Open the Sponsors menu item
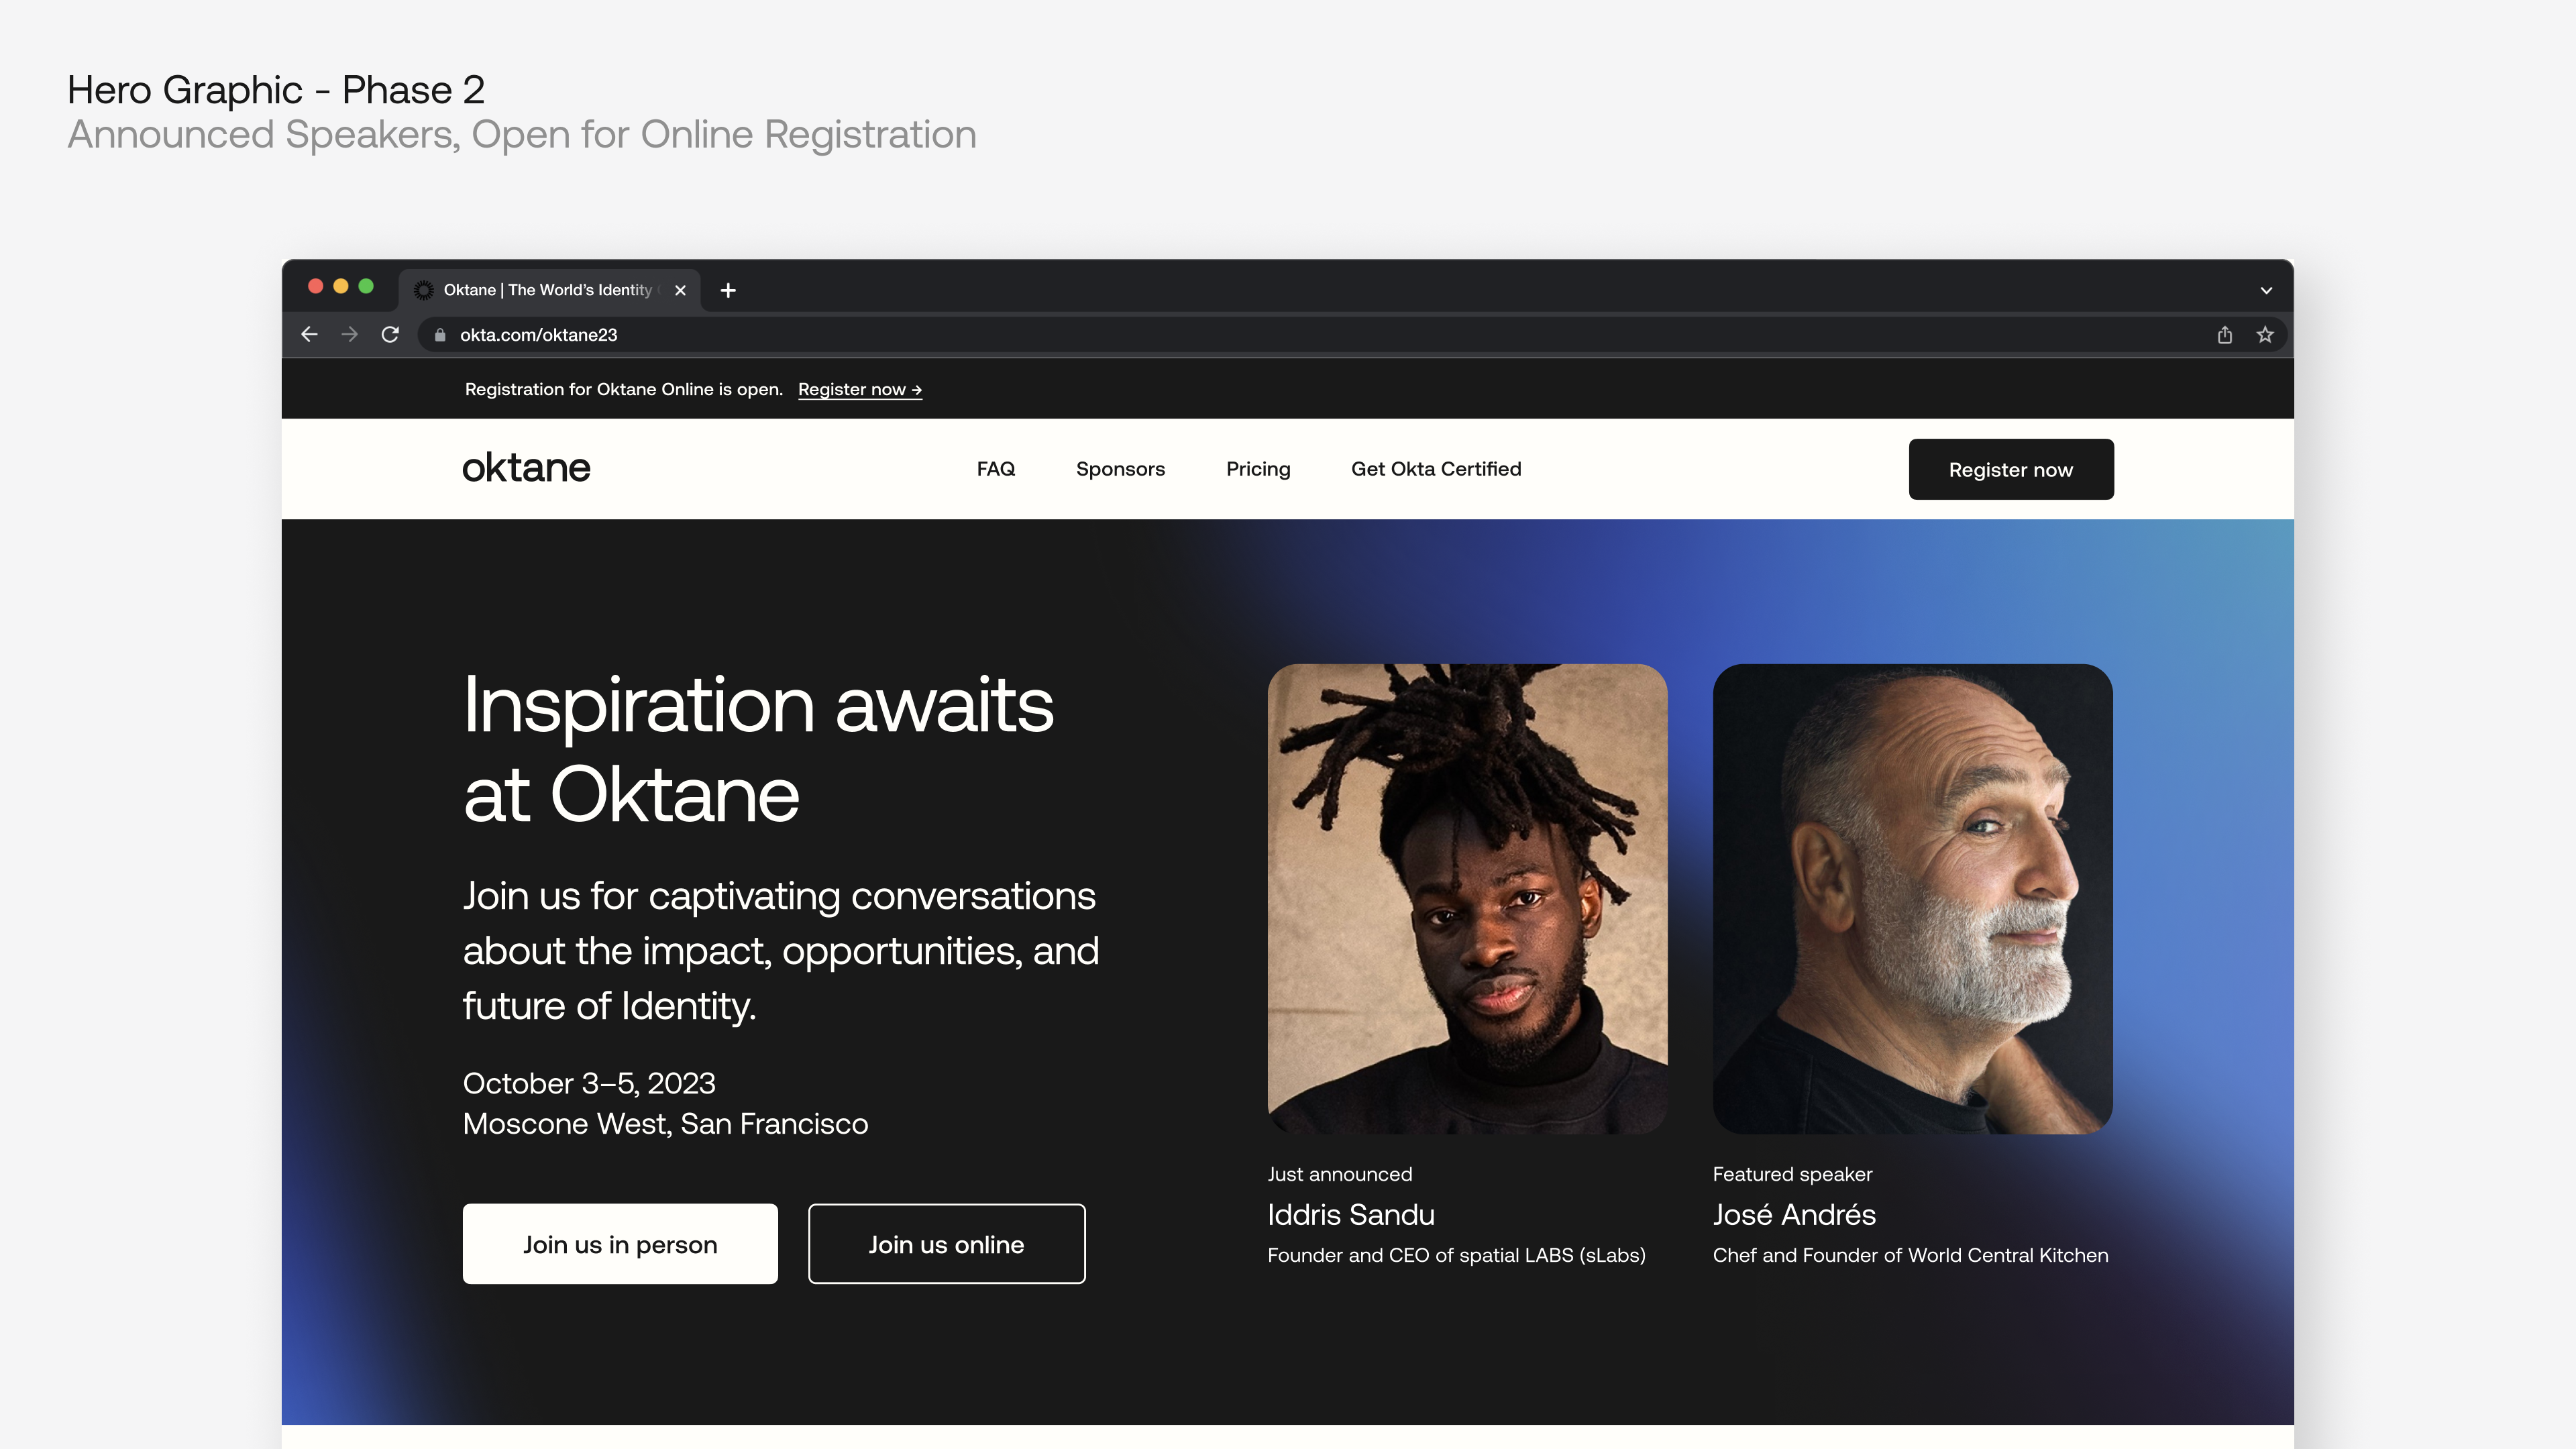This screenshot has width=2576, height=1449. 1120,469
